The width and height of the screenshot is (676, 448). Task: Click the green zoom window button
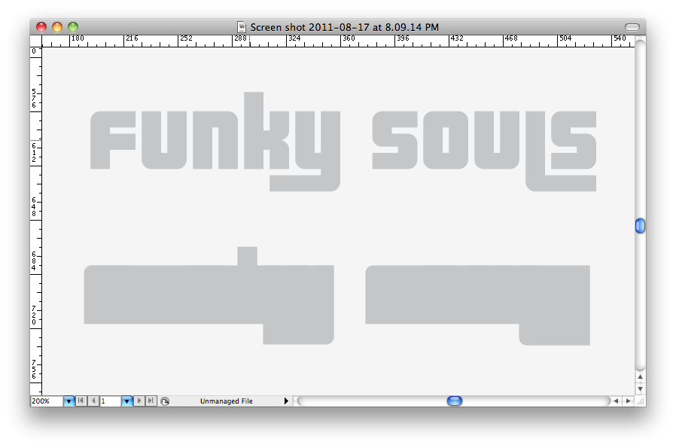point(73,27)
